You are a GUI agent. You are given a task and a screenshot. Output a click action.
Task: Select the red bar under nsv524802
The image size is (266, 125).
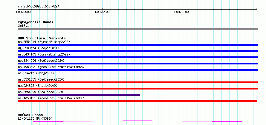coord(137,89)
